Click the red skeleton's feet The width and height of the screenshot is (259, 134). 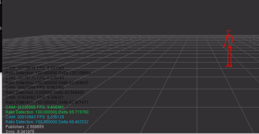pyautogui.click(x=229, y=66)
